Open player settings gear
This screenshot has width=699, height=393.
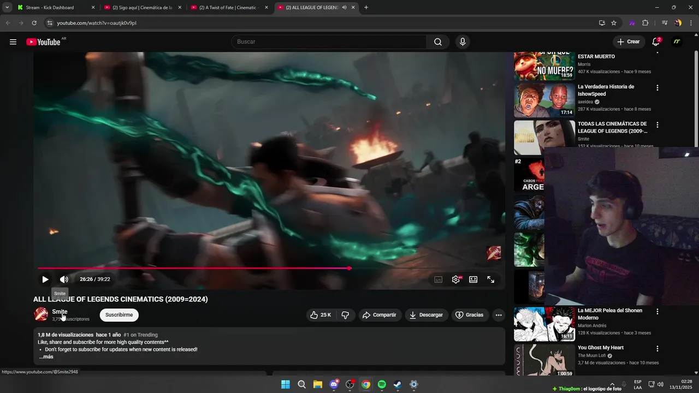pos(455,279)
